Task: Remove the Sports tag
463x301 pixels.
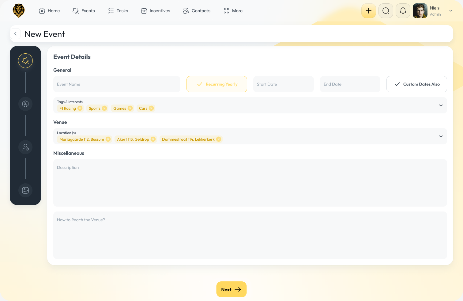Action: pyautogui.click(x=104, y=108)
